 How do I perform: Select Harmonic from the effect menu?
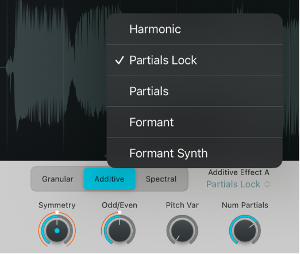194,29
